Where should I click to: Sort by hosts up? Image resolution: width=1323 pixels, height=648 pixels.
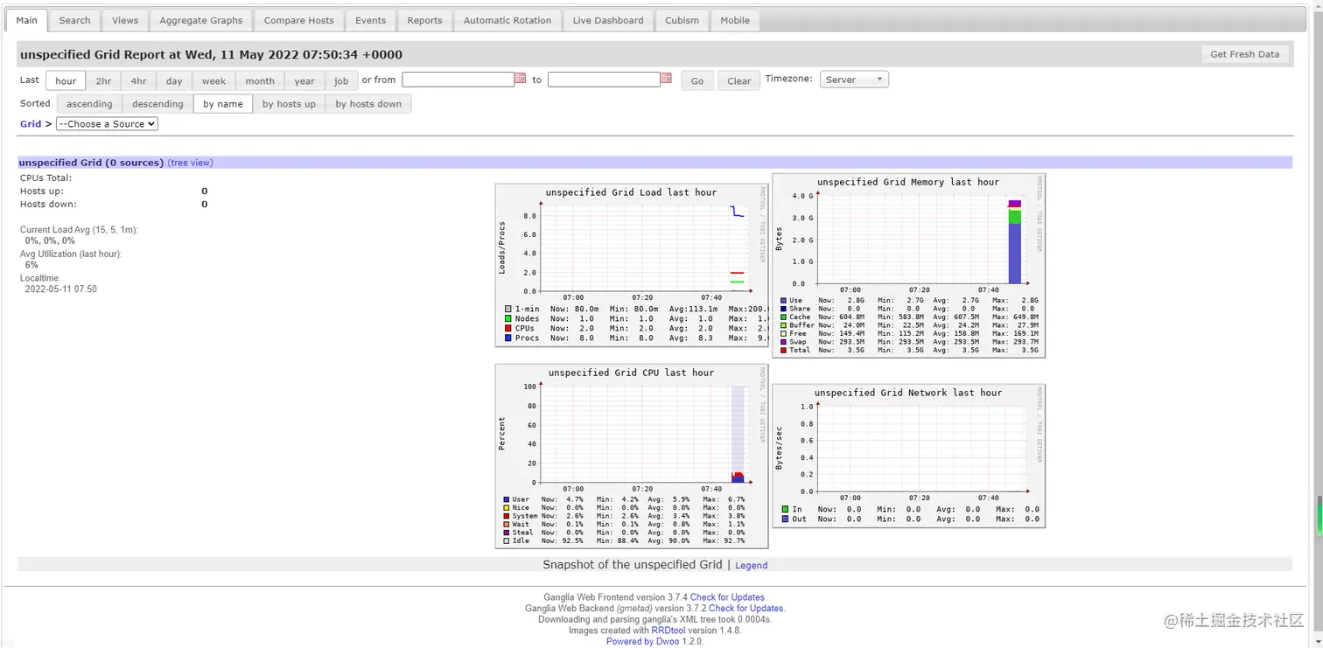pos(289,103)
